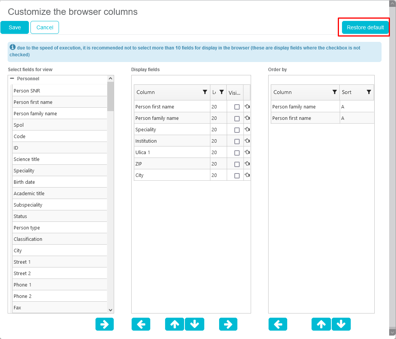The width and height of the screenshot is (396, 339).
Task: Select Academic title in the fields list
Action: click(x=29, y=193)
